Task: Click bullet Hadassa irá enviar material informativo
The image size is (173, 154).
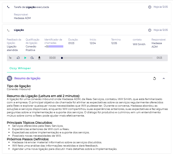Action: (57, 142)
